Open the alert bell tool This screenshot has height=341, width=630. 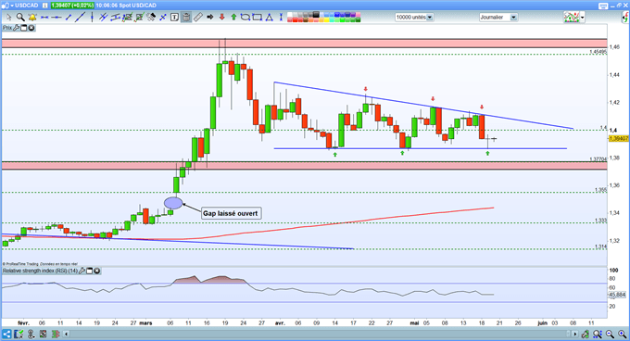click(32, 18)
